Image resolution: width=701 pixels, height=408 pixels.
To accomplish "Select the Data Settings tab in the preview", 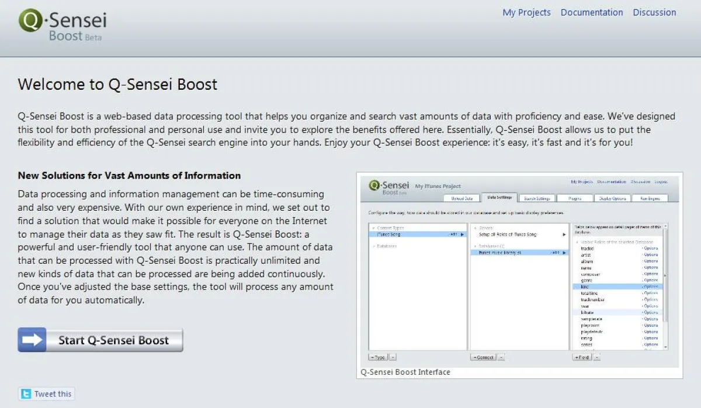I will (x=499, y=198).
